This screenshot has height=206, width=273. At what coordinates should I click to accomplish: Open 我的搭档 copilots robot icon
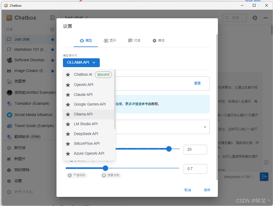9,170
